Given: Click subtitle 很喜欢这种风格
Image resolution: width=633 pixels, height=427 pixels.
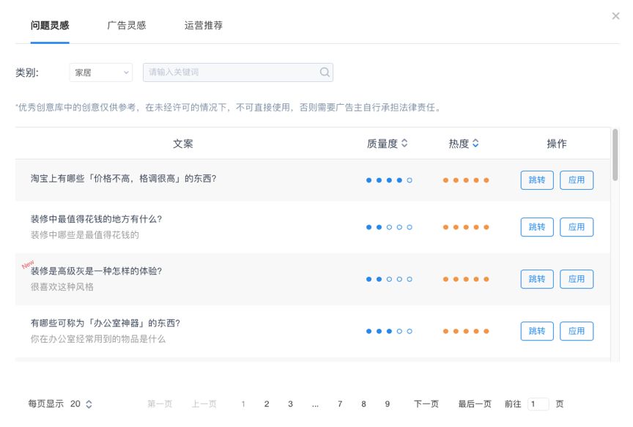Looking at the screenshot, I should click(62, 287).
